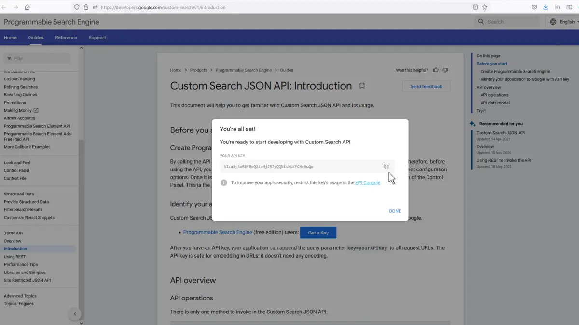Click DONE in the dialog
The width and height of the screenshot is (579, 325).
[395, 211]
